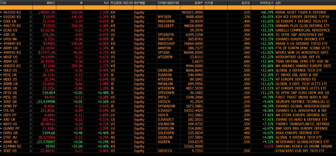
Task: Expand the EDEF LN row triangle
Action: 1,21
